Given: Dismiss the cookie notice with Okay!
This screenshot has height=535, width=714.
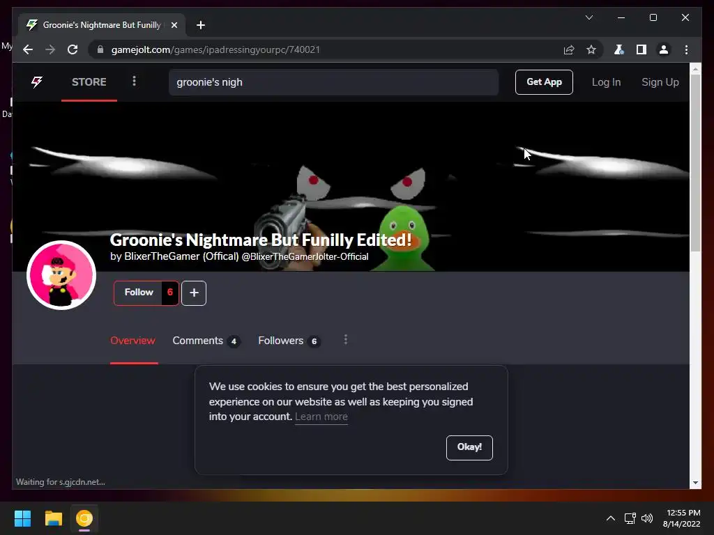Looking at the screenshot, I should tap(469, 448).
